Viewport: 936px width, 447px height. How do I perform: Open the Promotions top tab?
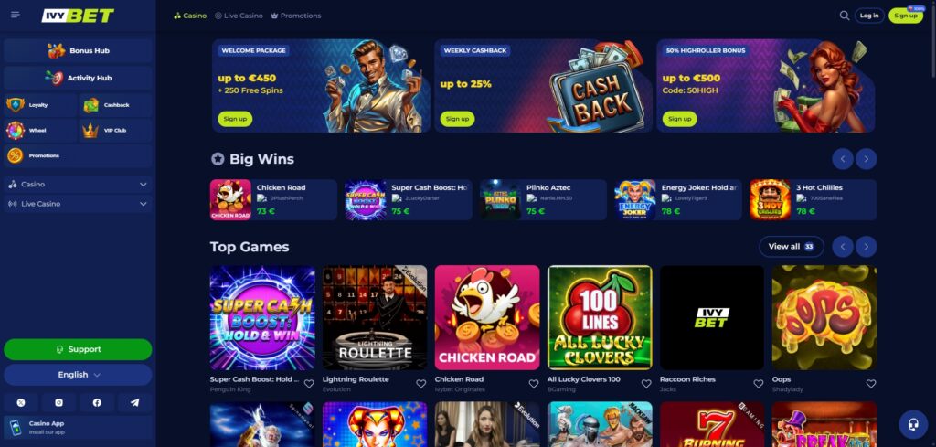pyautogui.click(x=295, y=16)
